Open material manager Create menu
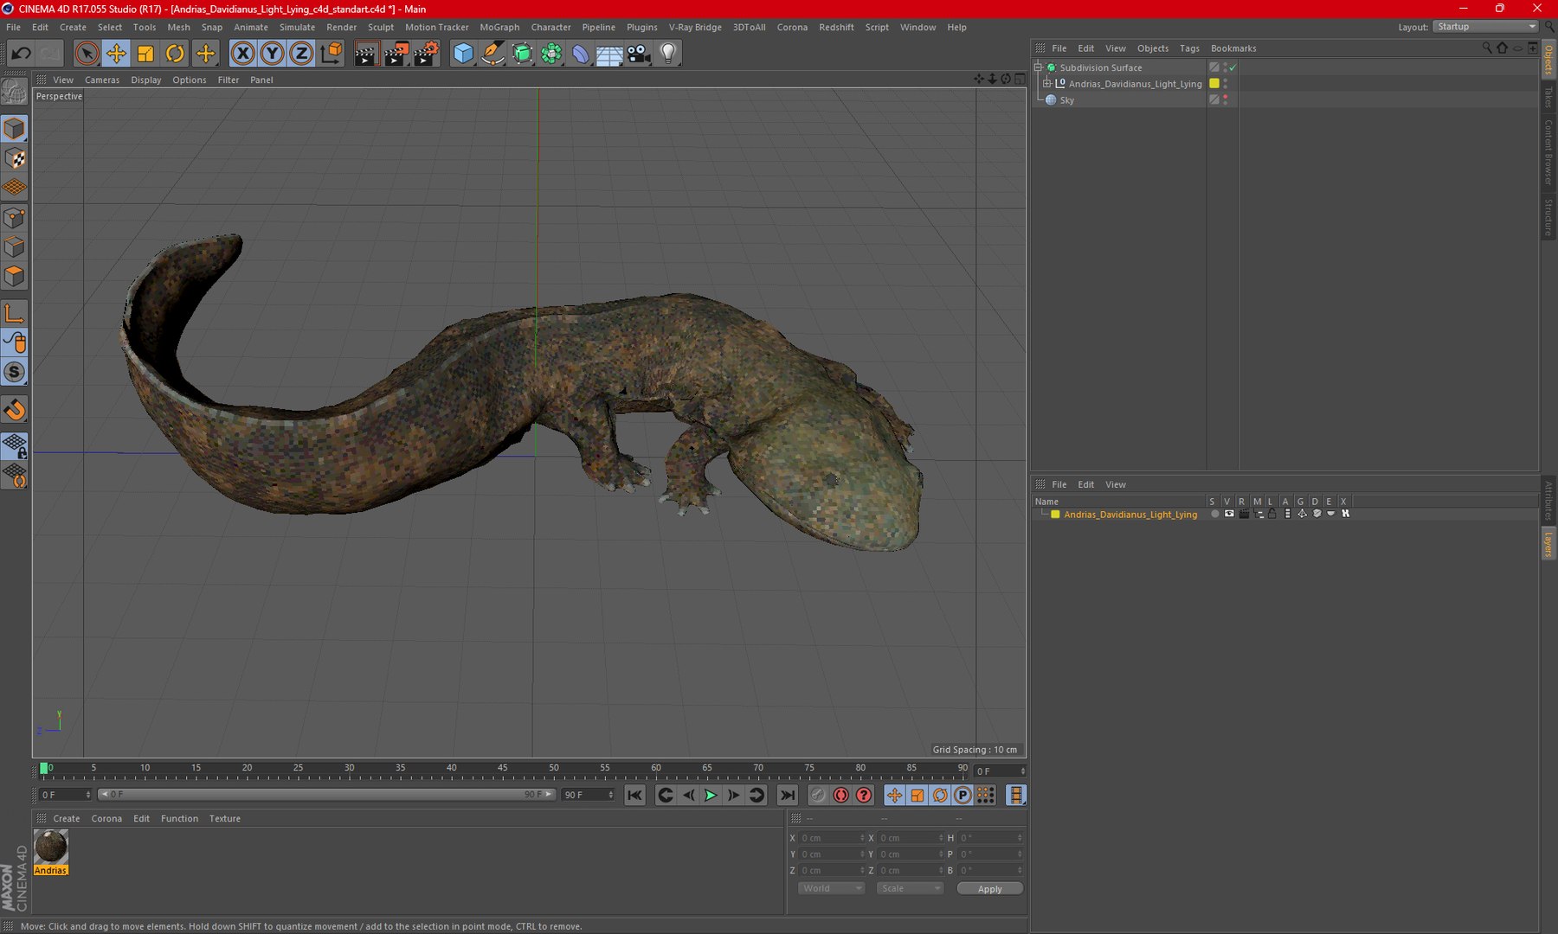The width and height of the screenshot is (1558, 934). (x=66, y=819)
